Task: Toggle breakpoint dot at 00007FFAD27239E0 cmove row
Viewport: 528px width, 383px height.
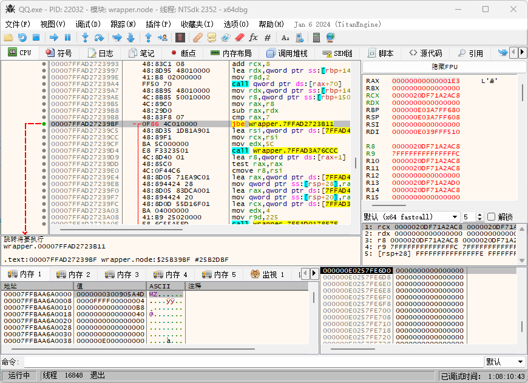Action: click(44, 170)
